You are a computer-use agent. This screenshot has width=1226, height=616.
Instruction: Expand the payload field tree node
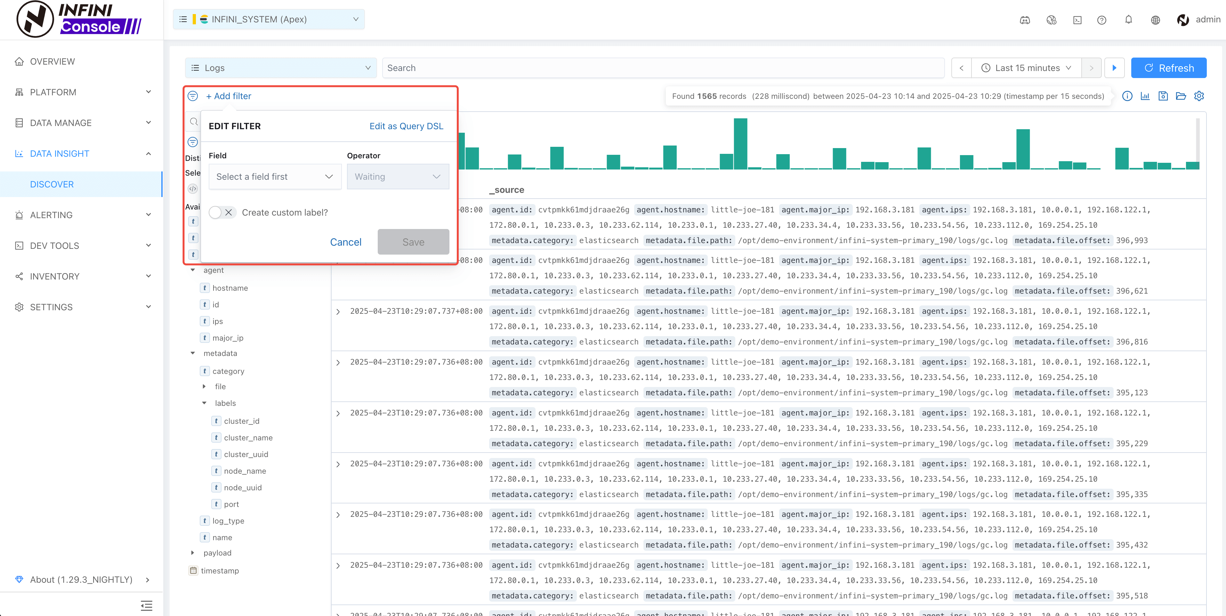[192, 553]
